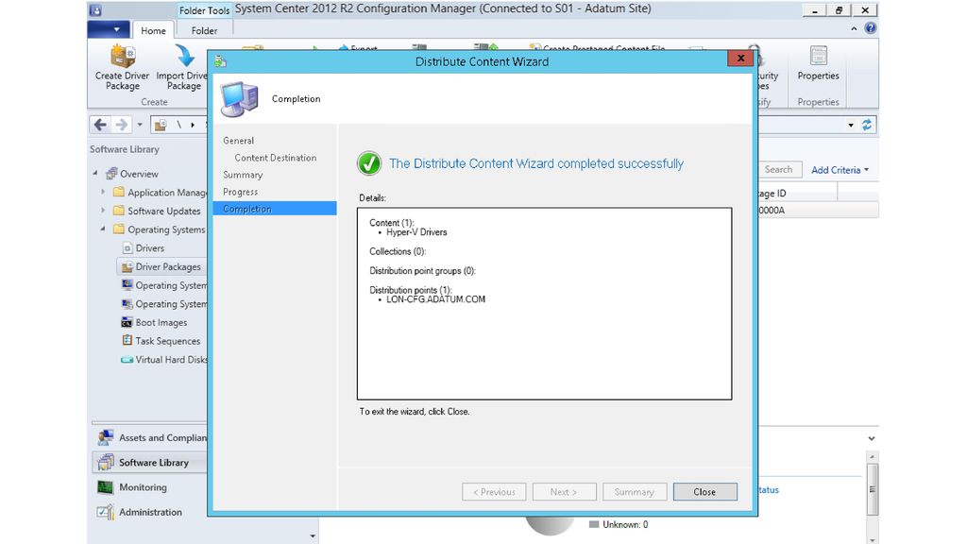Expand the Overview tree node
The height and width of the screenshot is (544, 967).
[95, 174]
